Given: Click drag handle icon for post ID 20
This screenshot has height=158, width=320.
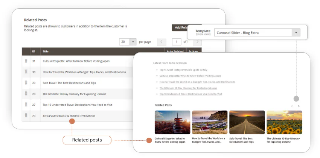Looking at the screenshot, I should (x=26, y=116).
